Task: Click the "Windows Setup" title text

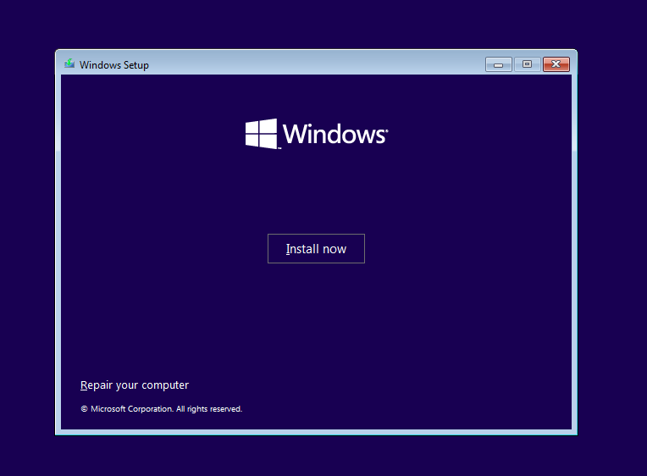Action: 113,65
